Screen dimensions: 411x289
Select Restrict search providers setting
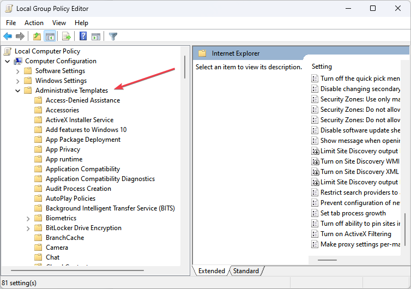tap(360, 192)
